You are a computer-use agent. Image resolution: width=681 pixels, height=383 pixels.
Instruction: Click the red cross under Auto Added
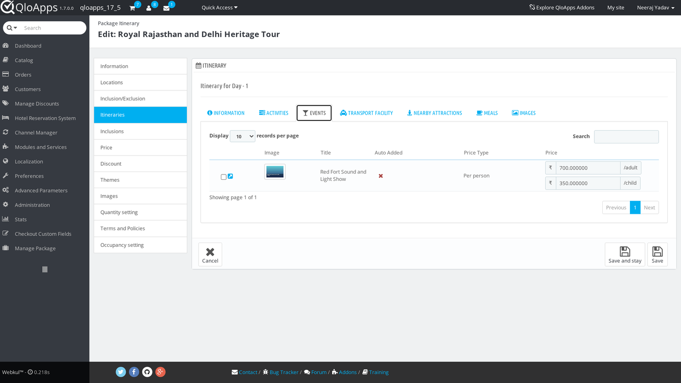381,176
